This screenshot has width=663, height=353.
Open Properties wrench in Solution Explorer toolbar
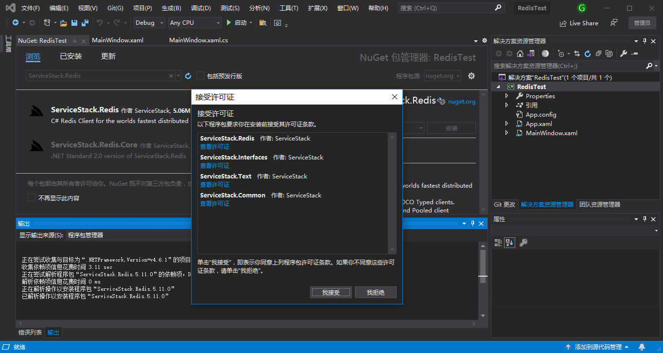(x=624, y=53)
